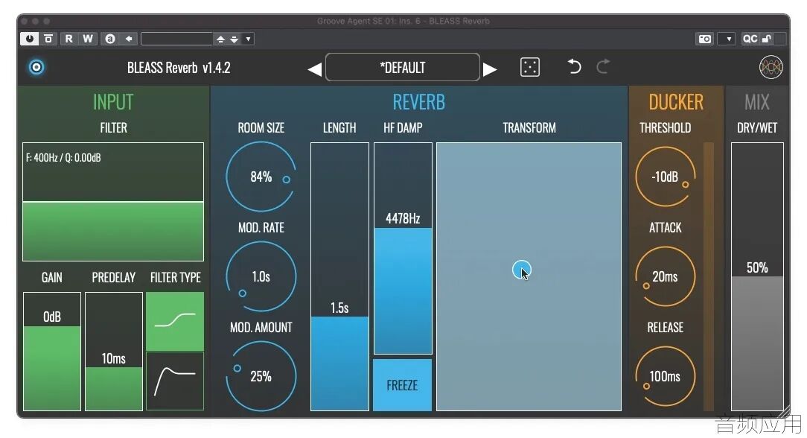Click the randomize dice icon
807x438 pixels.
click(x=529, y=68)
